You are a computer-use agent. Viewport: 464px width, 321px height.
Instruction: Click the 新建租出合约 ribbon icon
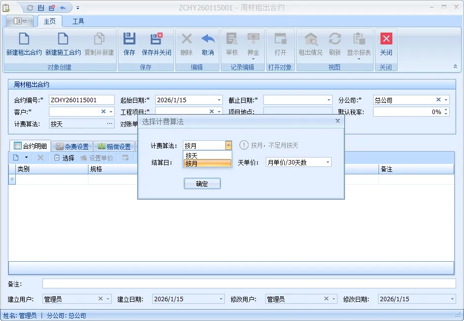coord(24,39)
